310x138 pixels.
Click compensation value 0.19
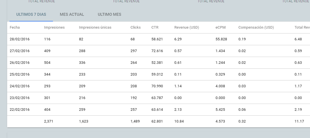(242, 39)
